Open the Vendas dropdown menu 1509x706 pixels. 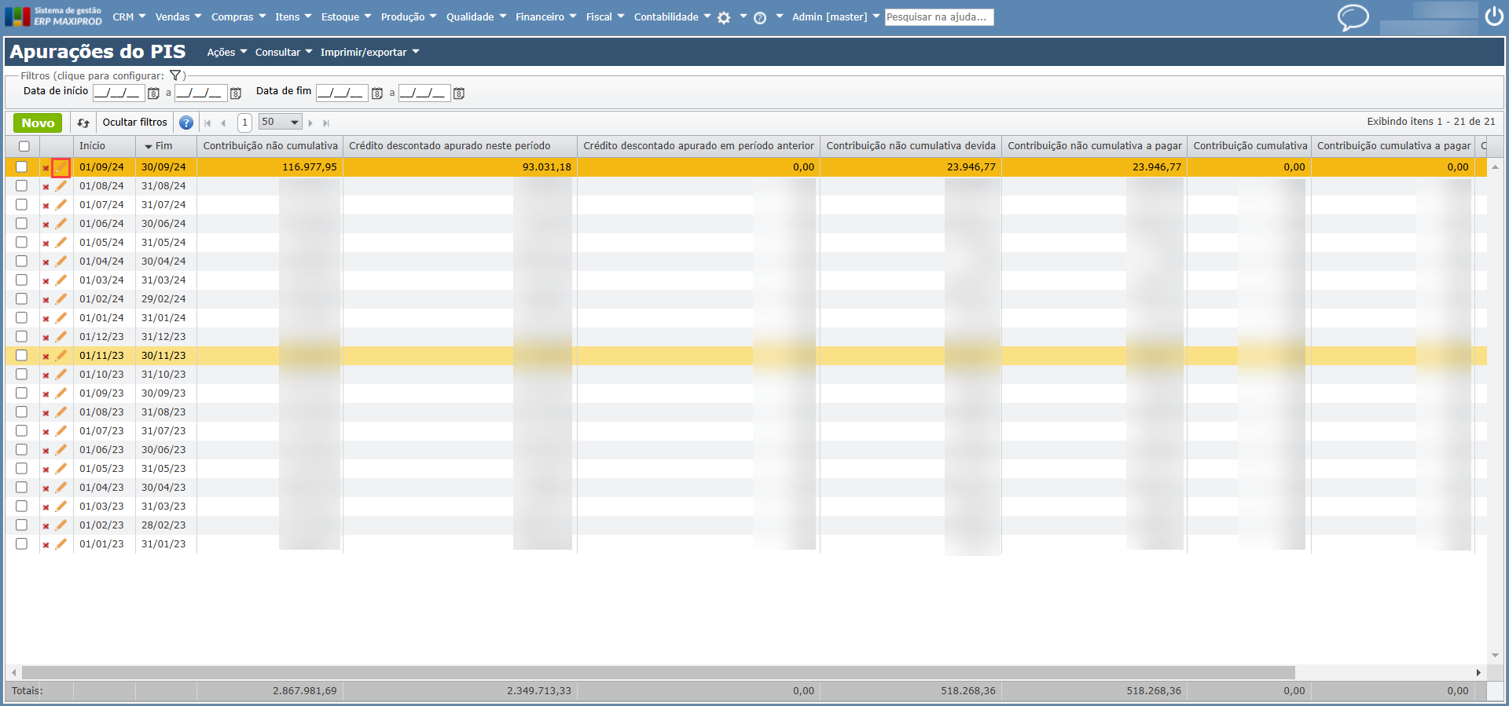[x=178, y=17]
